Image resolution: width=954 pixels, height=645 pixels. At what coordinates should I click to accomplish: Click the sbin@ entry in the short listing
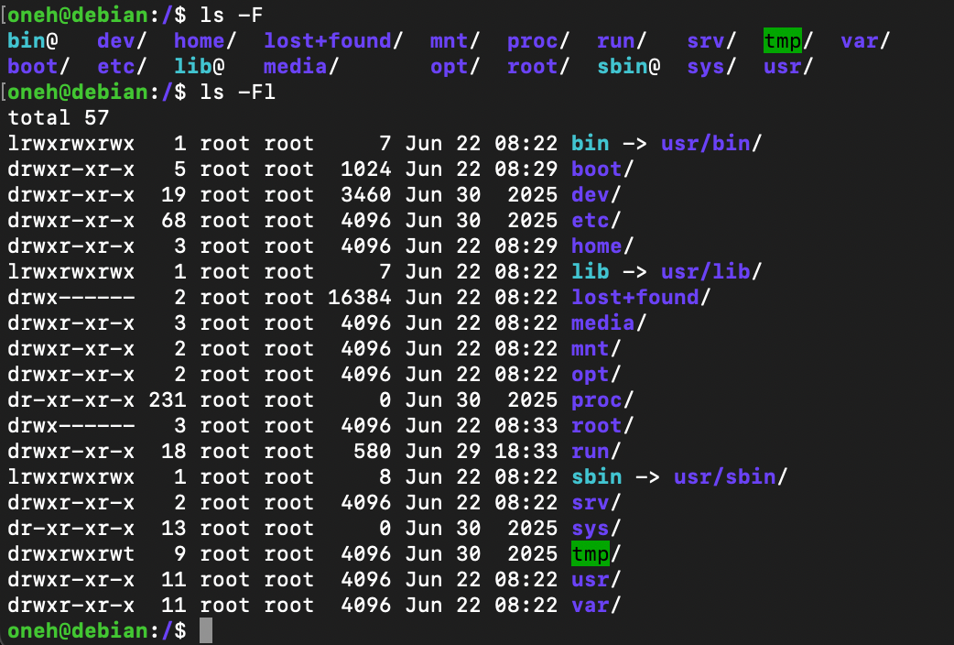[x=628, y=66]
